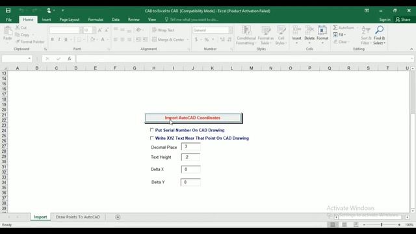
Task: Click the Format cells icon
Action: 322,31
